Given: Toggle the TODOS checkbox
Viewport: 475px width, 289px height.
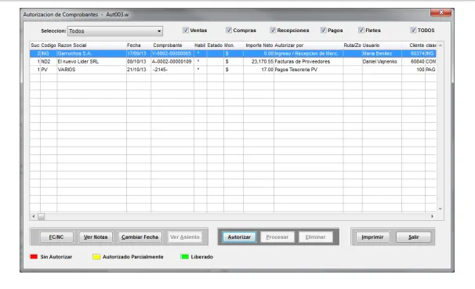Looking at the screenshot, I should tap(413, 30).
